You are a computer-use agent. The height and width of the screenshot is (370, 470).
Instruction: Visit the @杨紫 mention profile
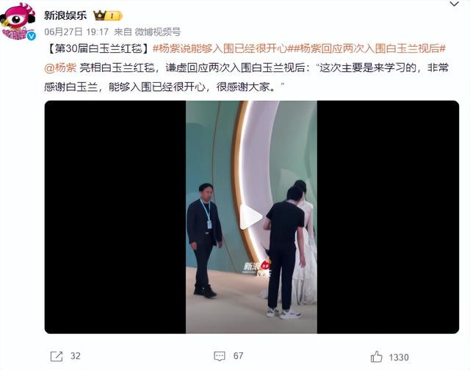[x=60, y=68]
